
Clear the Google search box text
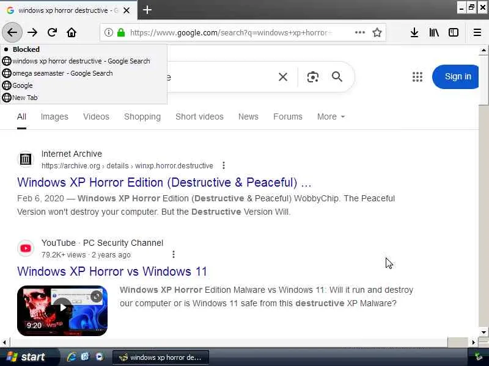tap(283, 77)
